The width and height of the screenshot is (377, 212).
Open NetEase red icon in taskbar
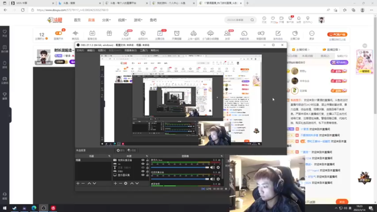(53, 208)
